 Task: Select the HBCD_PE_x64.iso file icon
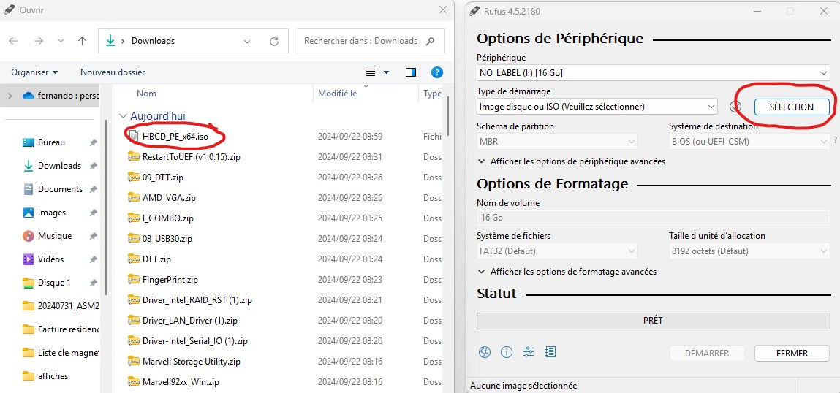tap(133, 137)
